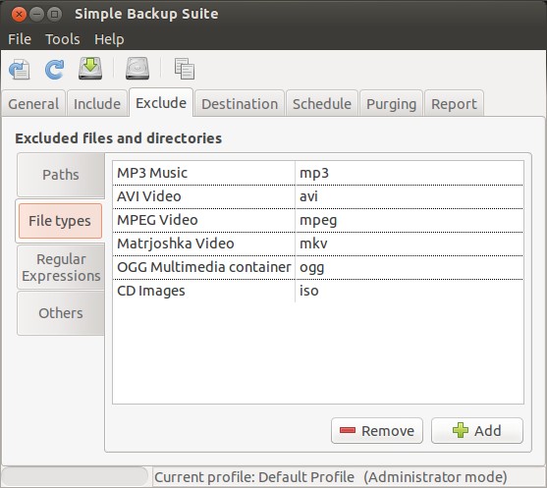Viewport: 547px width, 488px height.
Task: Open the File menu
Action: [20, 39]
